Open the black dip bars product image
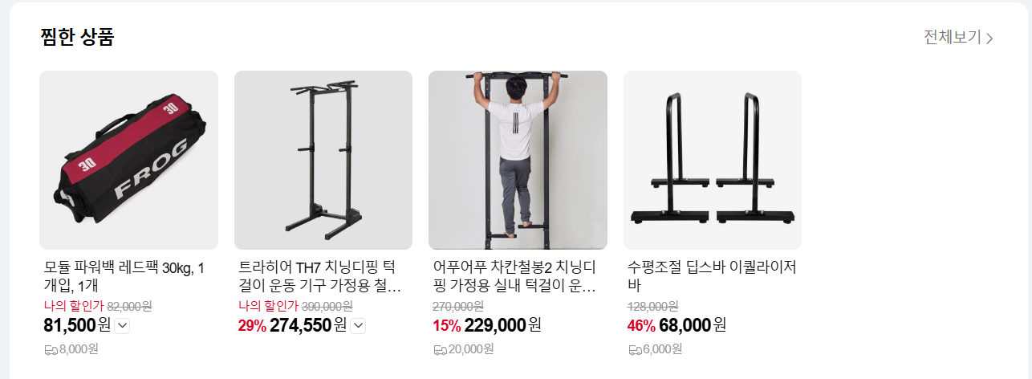 click(x=713, y=160)
